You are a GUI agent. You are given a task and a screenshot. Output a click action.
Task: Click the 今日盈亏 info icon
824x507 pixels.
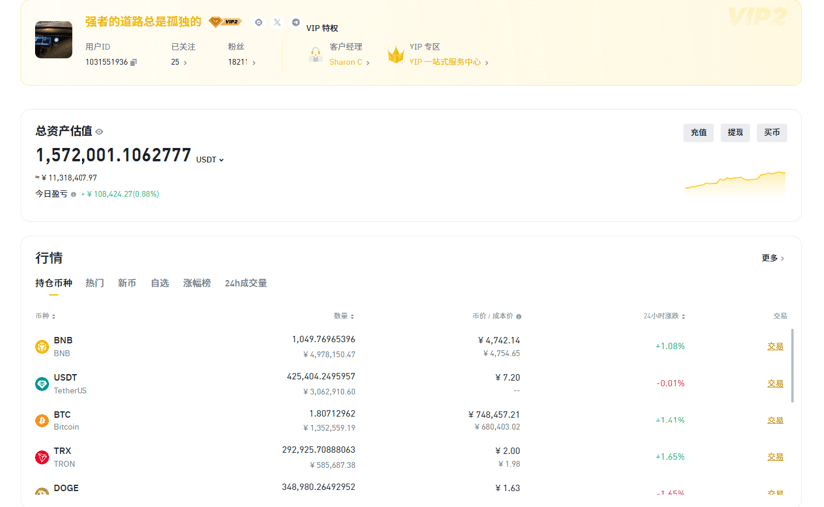click(73, 195)
